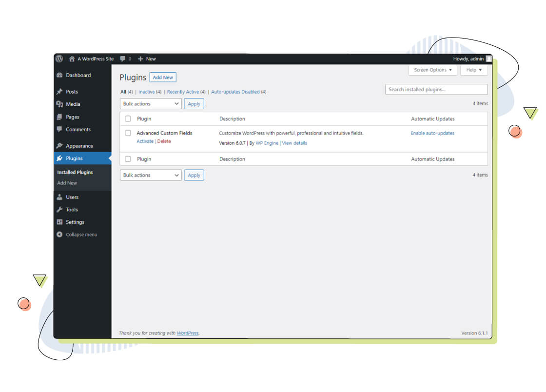Click the Search installed plugins field

pos(436,90)
